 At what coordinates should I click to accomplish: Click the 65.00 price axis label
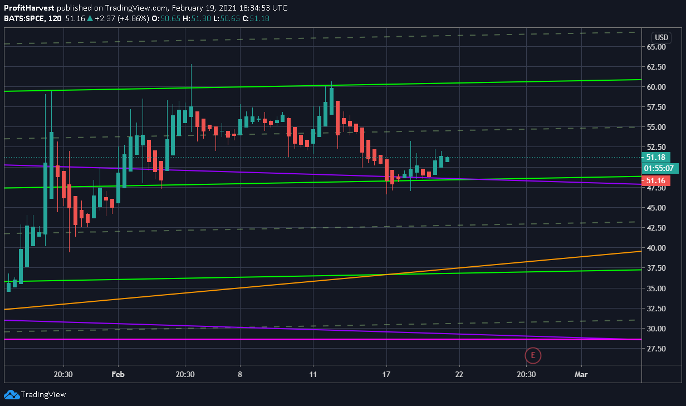pyautogui.click(x=656, y=47)
